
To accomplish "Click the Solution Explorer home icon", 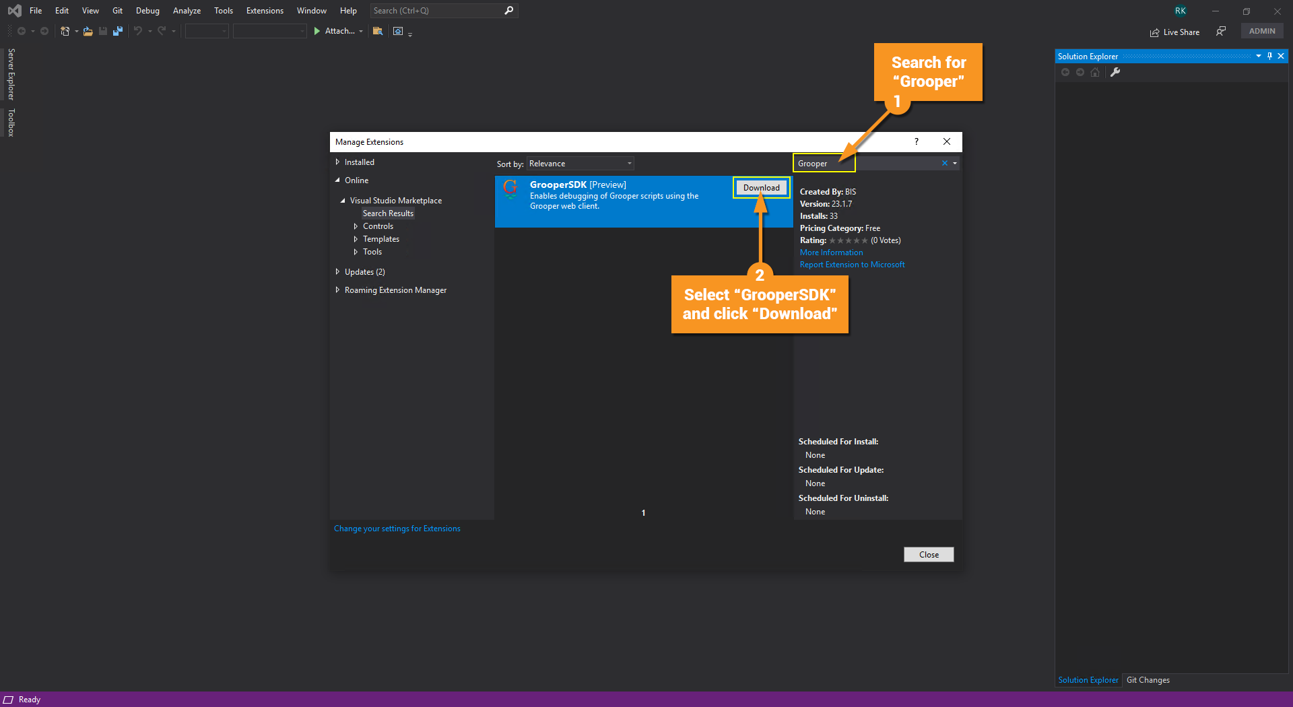I will (x=1095, y=72).
